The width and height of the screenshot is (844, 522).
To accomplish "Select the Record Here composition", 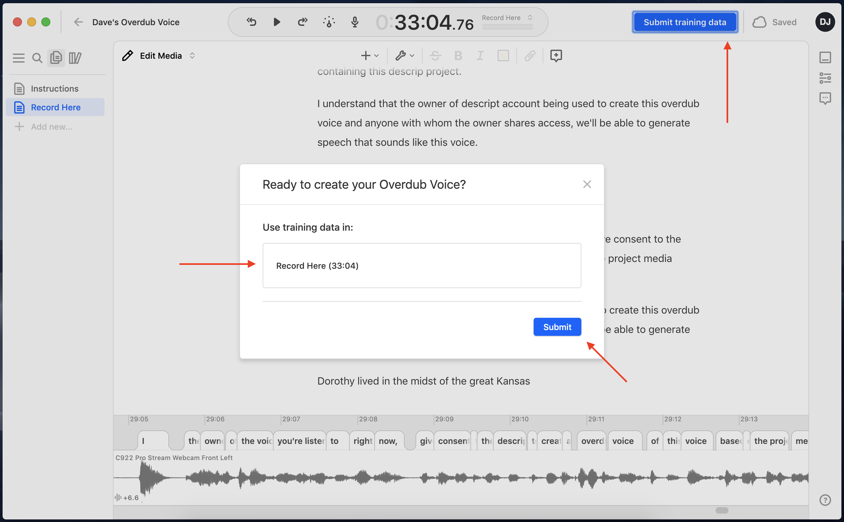I will [55, 107].
